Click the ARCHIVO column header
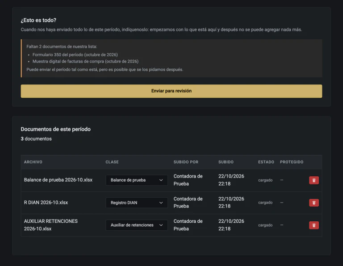Viewport: 343px width, 266px height. click(x=33, y=162)
